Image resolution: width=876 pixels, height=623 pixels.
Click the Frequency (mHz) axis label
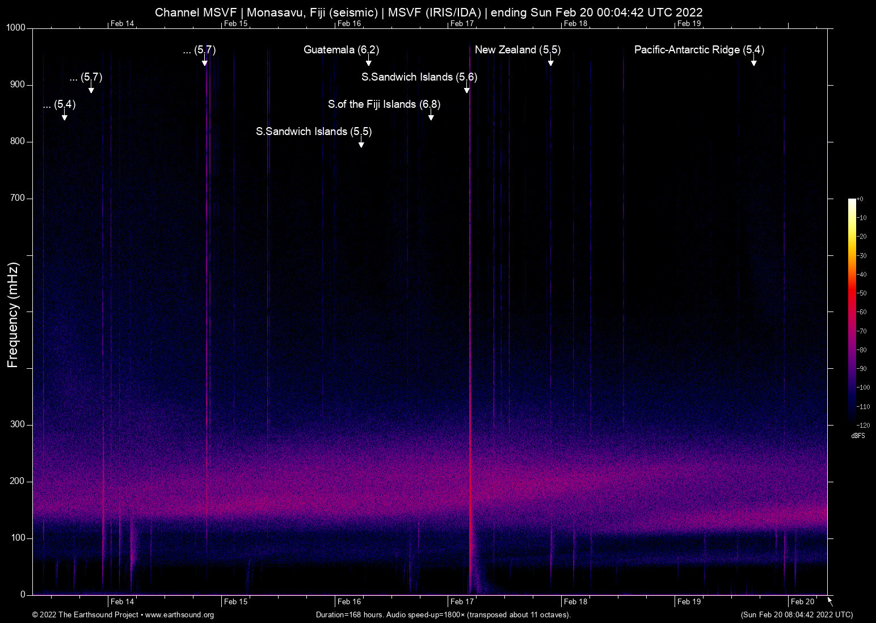pos(12,316)
